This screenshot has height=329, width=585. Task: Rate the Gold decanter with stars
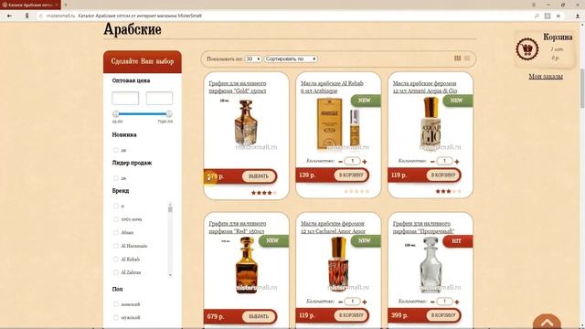tap(264, 193)
